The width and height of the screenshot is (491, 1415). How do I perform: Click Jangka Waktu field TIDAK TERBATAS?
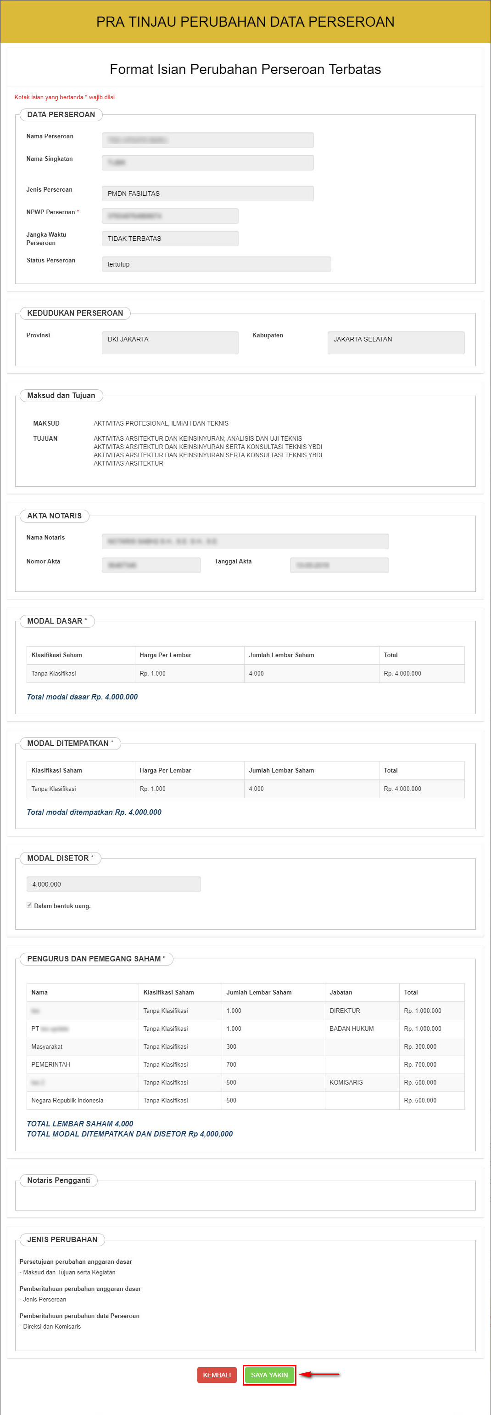click(170, 239)
